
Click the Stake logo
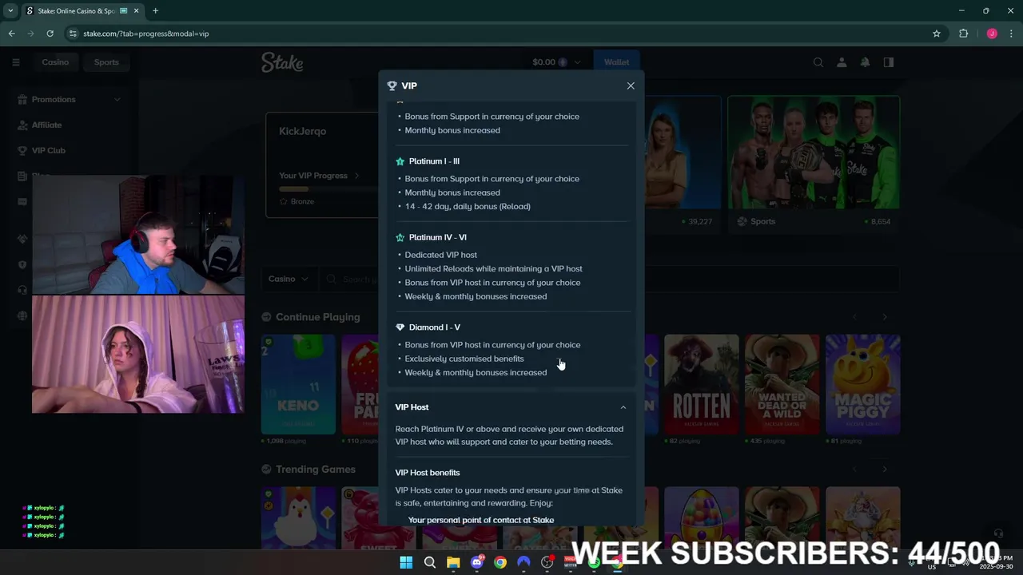tap(282, 62)
